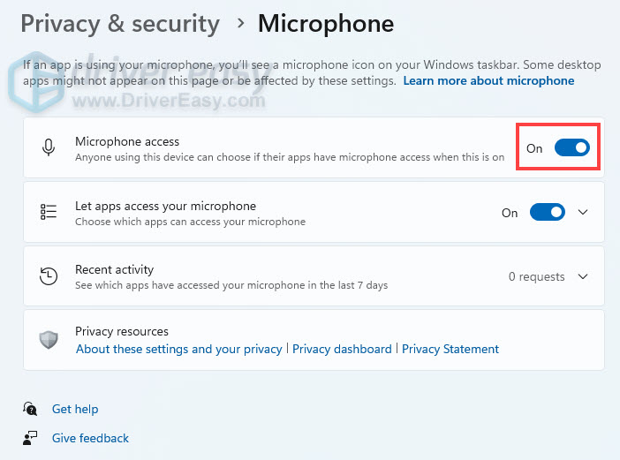Open About these settings and your privacy
This screenshot has height=460, width=620.
(x=178, y=349)
